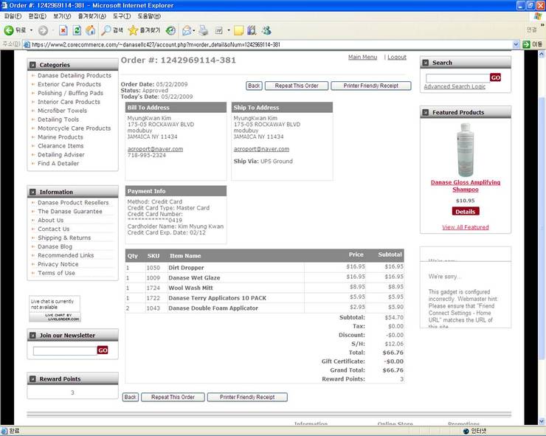Click the View All Featured link
Image resolution: width=546 pixels, height=436 pixels.
point(466,227)
